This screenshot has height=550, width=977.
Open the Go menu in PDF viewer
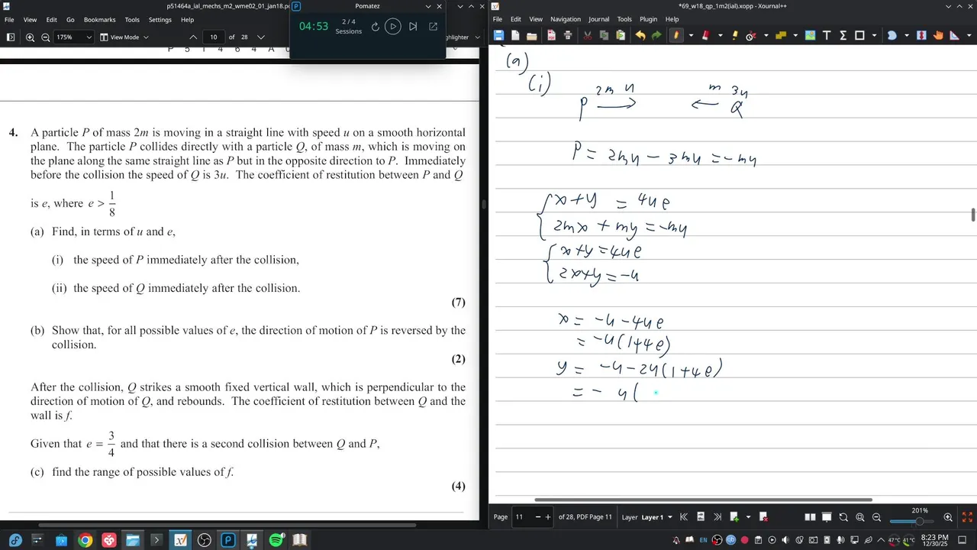coord(70,20)
